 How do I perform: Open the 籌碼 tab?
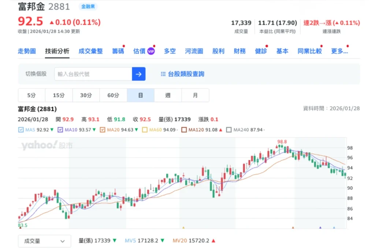click(x=118, y=51)
